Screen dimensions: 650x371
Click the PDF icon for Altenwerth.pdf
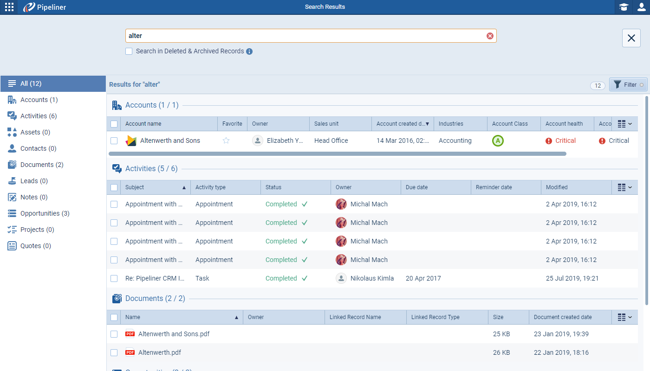(x=130, y=352)
